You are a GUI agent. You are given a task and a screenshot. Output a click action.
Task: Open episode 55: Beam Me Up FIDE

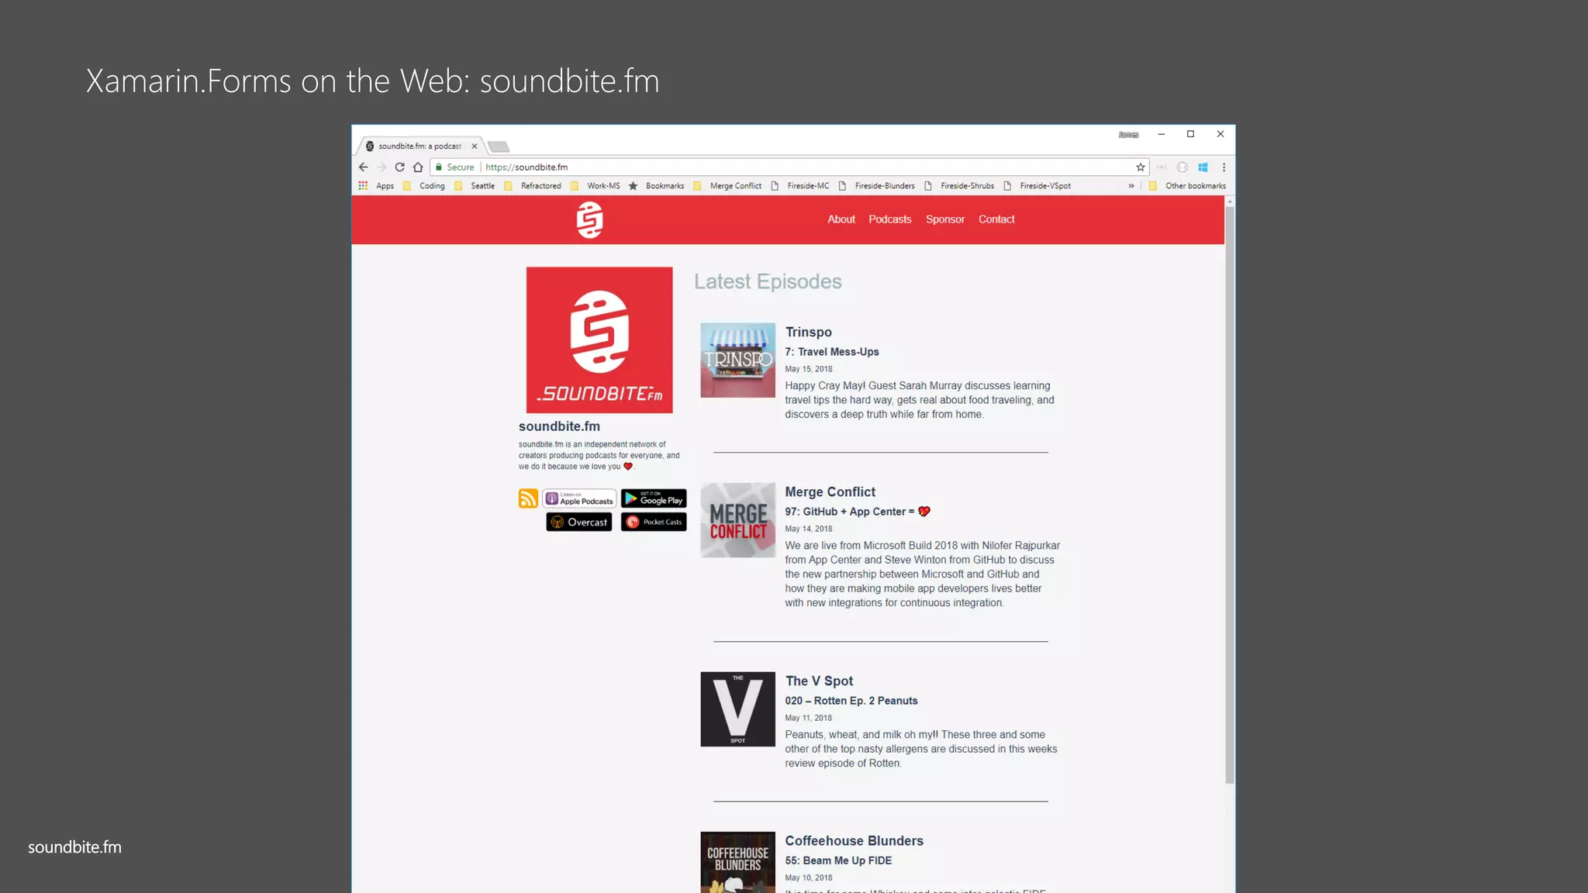click(838, 860)
